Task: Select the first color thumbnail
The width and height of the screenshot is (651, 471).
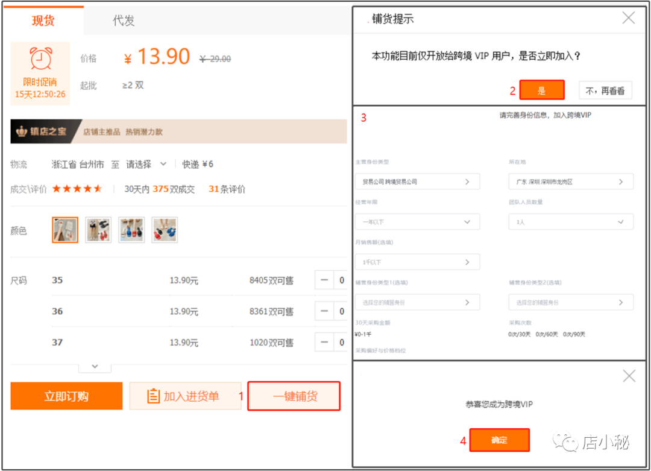Action: coord(65,230)
